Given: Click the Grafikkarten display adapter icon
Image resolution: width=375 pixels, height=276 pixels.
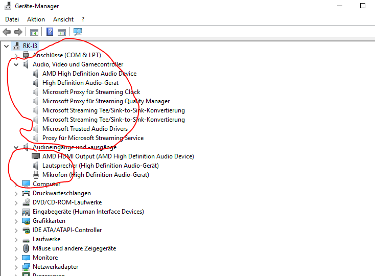Looking at the screenshot, I should click(26, 221).
